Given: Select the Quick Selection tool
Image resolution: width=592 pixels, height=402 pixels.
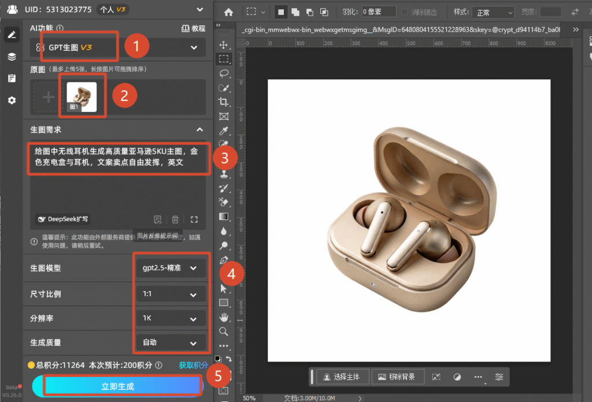Looking at the screenshot, I should coord(224,87).
